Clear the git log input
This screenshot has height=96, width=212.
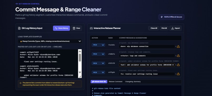pyautogui.click(x=76, y=28)
